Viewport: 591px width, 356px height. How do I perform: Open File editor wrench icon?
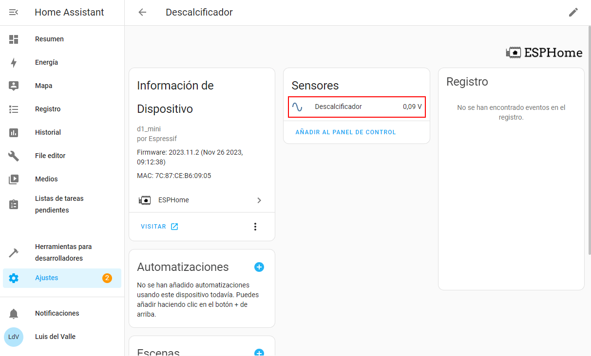pos(14,156)
